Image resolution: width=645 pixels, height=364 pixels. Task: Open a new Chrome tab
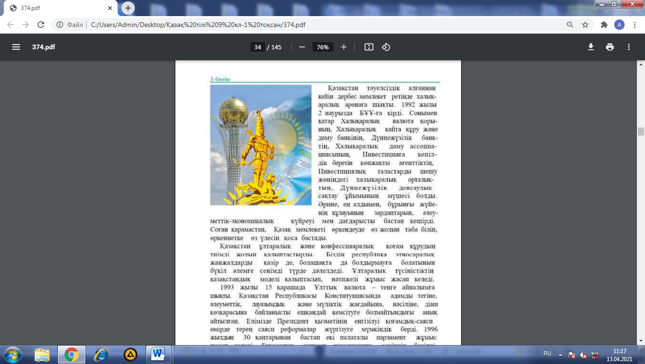[128, 8]
